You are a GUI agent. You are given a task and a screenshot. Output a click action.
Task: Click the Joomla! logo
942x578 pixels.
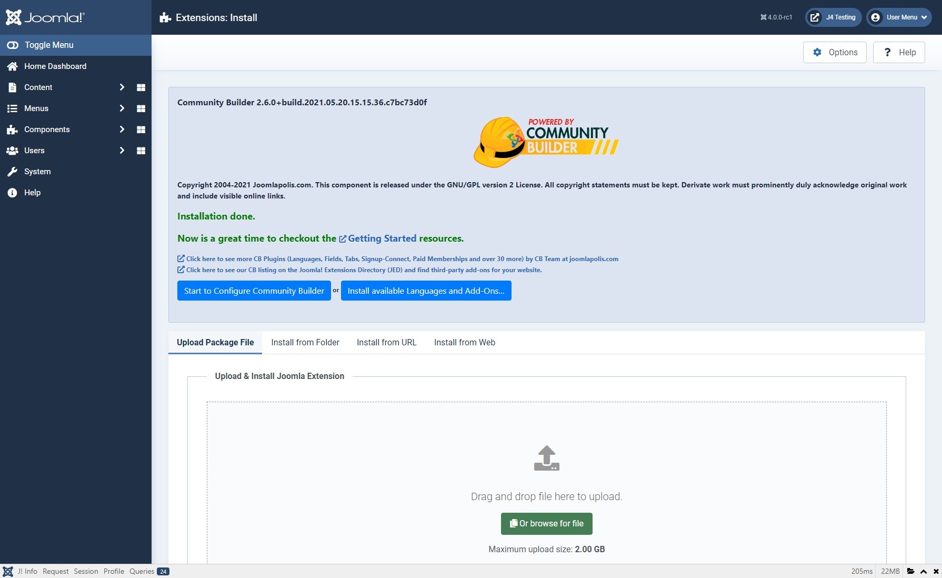[45, 17]
